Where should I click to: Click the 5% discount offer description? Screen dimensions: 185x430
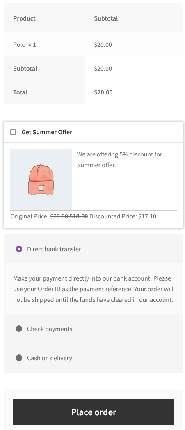click(x=120, y=160)
